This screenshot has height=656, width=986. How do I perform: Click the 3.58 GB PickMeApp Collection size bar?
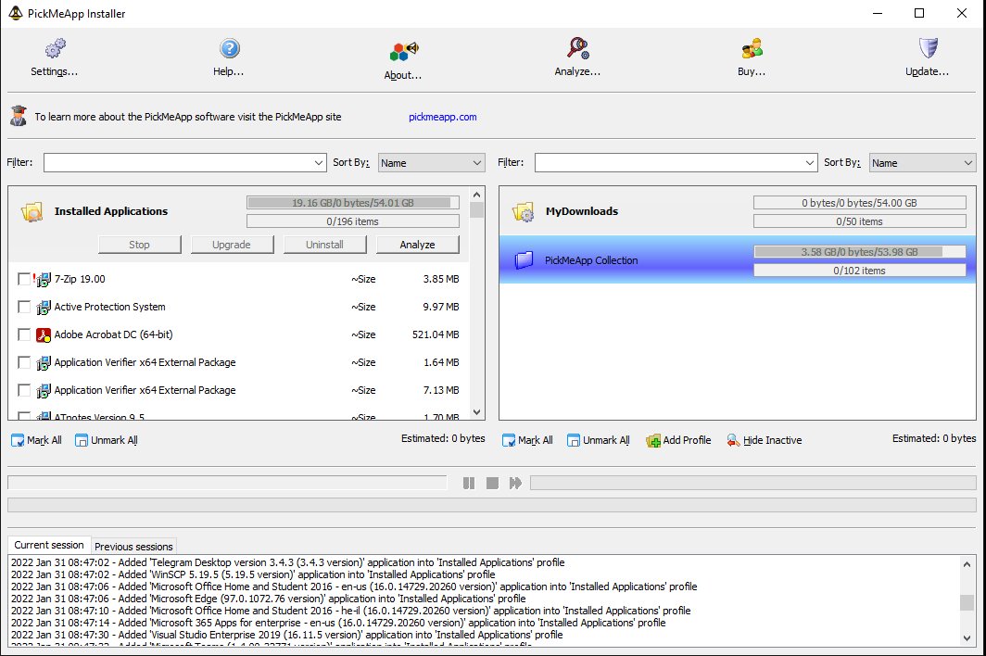860,252
